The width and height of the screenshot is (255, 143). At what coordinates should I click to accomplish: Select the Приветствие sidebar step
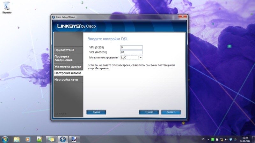(68, 50)
